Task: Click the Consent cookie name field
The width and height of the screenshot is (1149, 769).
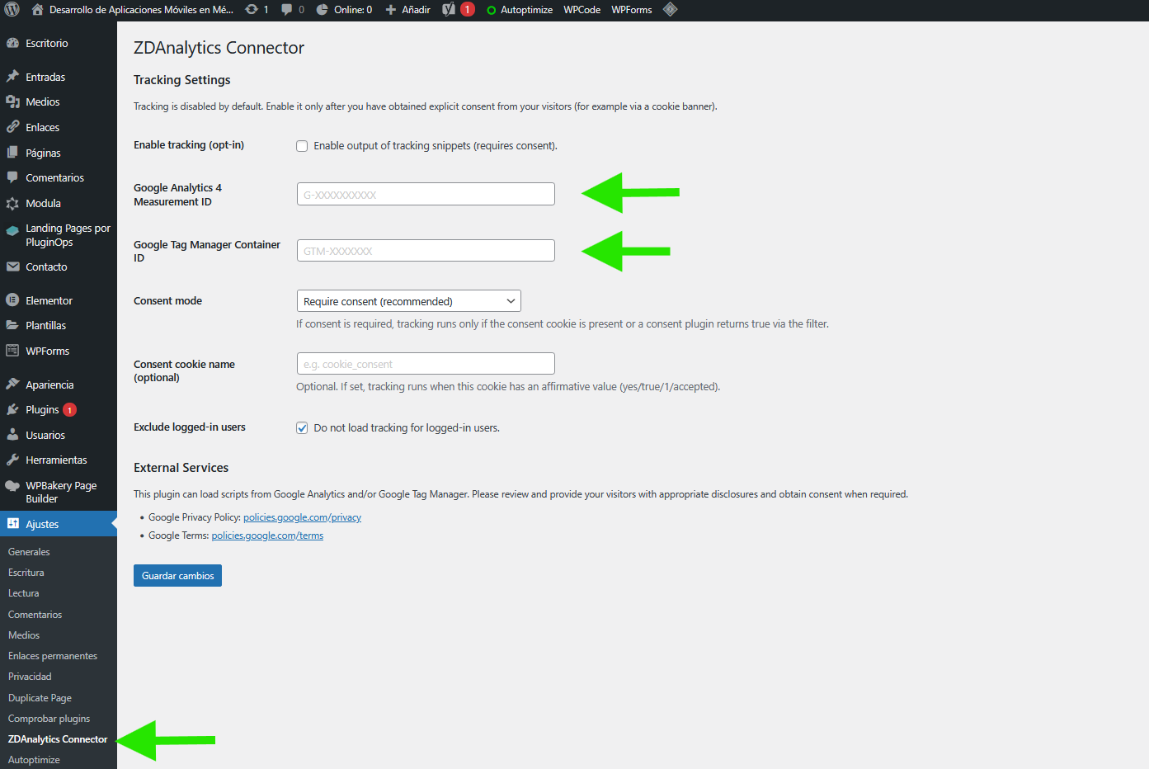Action: (x=426, y=364)
